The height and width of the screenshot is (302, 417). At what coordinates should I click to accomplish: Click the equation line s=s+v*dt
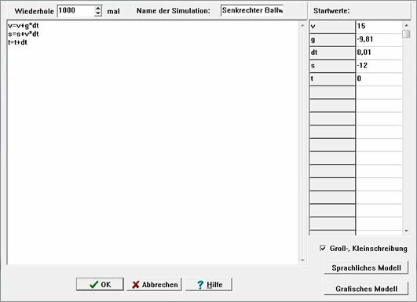tap(24, 34)
